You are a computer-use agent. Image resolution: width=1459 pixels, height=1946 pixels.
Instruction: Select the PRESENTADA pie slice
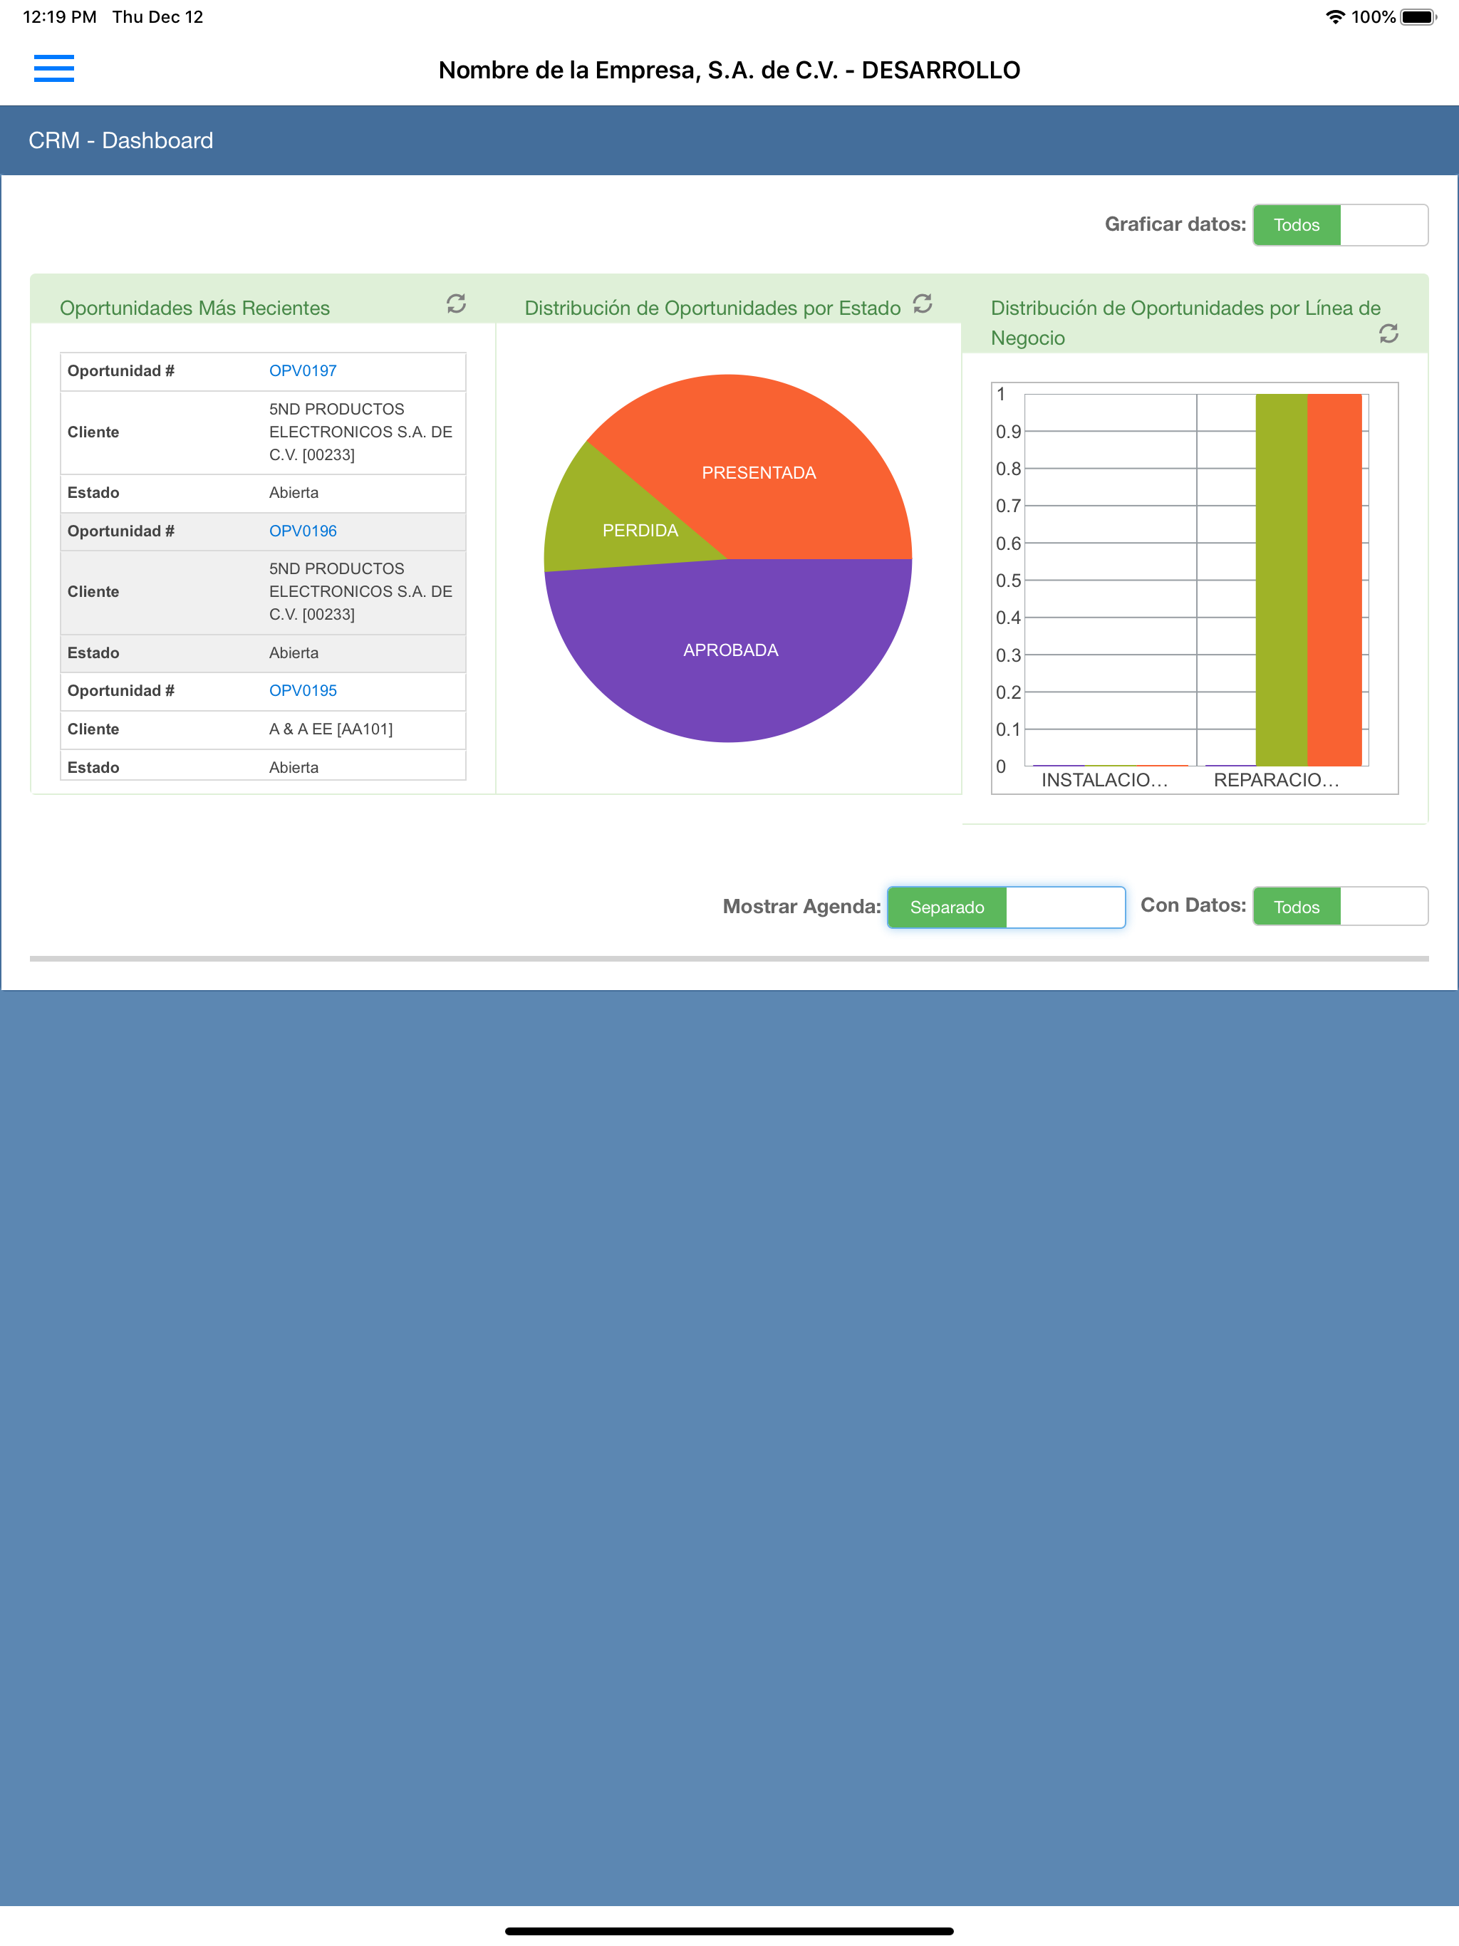click(759, 472)
